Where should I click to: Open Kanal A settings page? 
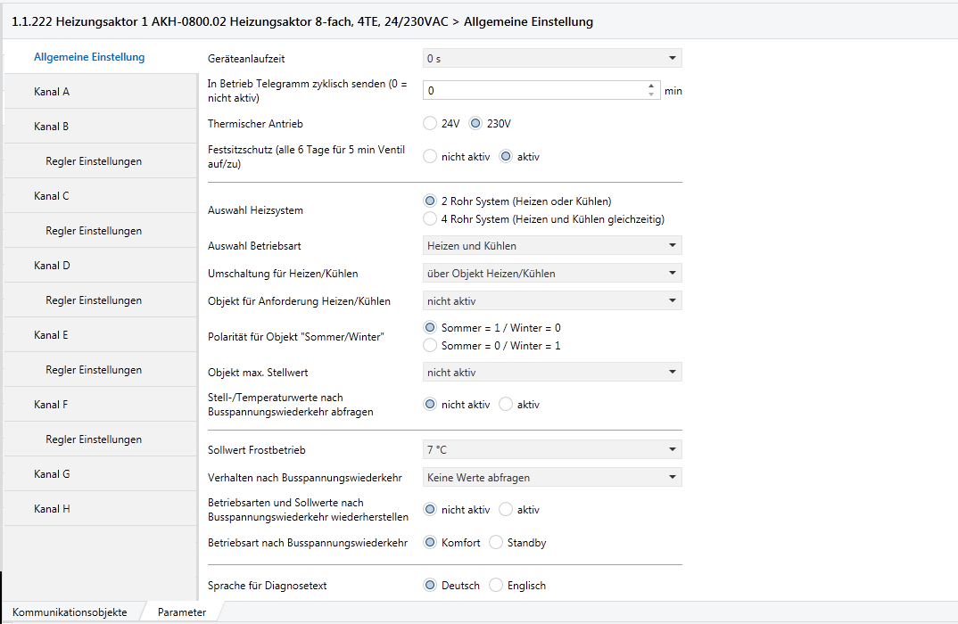tap(52, 91)
